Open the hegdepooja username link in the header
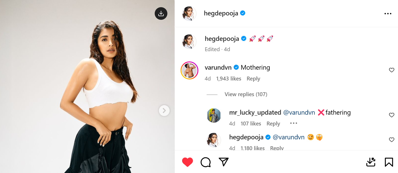The image size is (398, 173). pyautogui.click(x=221, y=13)
